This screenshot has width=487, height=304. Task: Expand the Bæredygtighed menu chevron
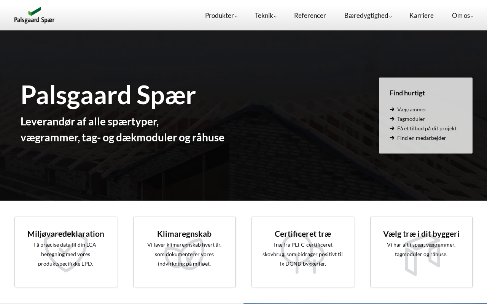(390, 16)
